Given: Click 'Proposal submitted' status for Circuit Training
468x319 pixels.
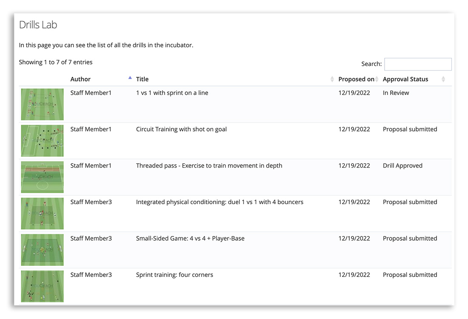Looking at the screenshot, I should 410,129.
